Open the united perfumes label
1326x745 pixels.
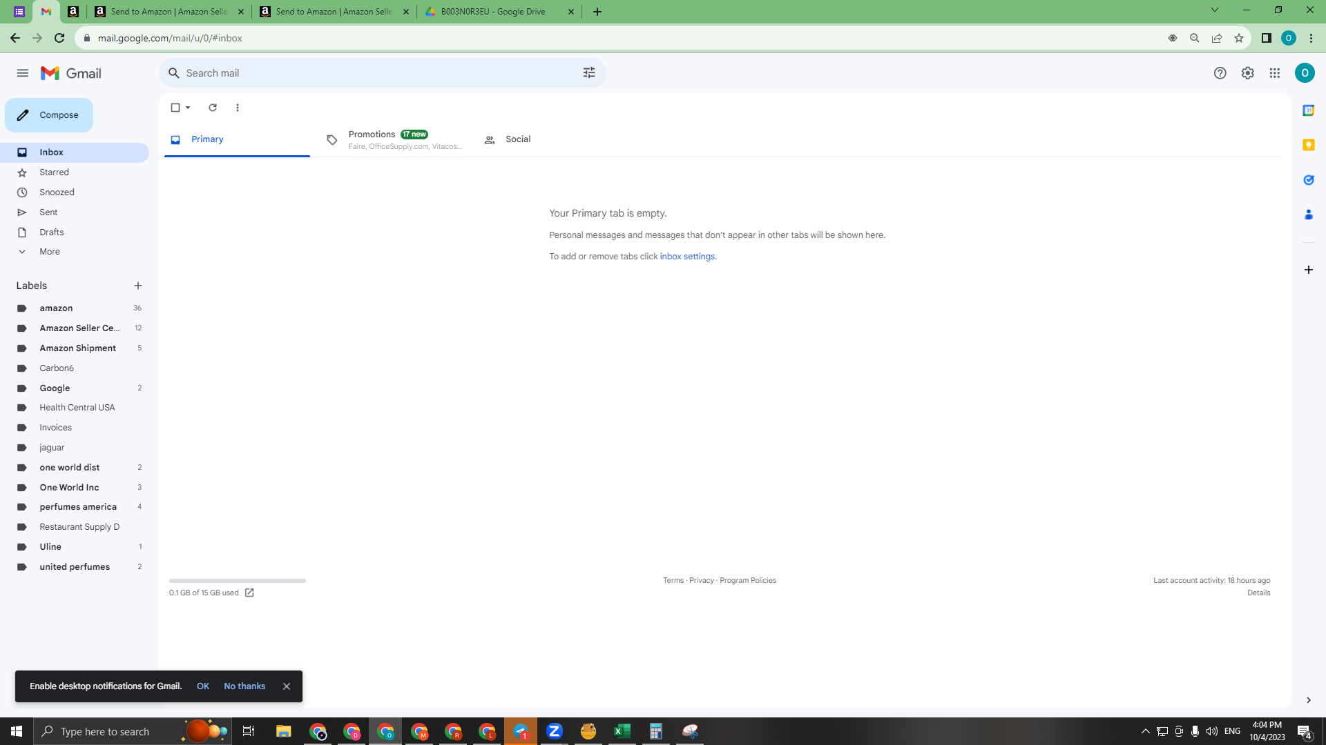pos(75,567)
